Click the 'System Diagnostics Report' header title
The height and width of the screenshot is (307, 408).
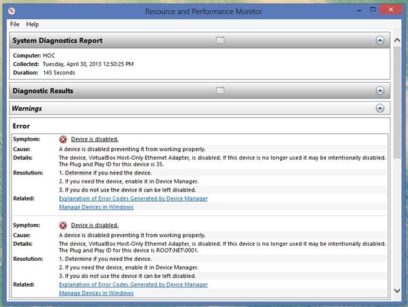coord(58,41)
